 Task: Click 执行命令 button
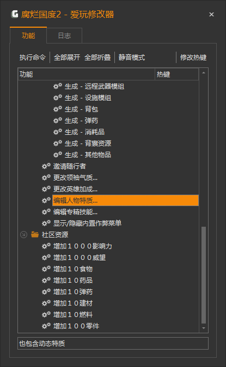coord(32,57)
